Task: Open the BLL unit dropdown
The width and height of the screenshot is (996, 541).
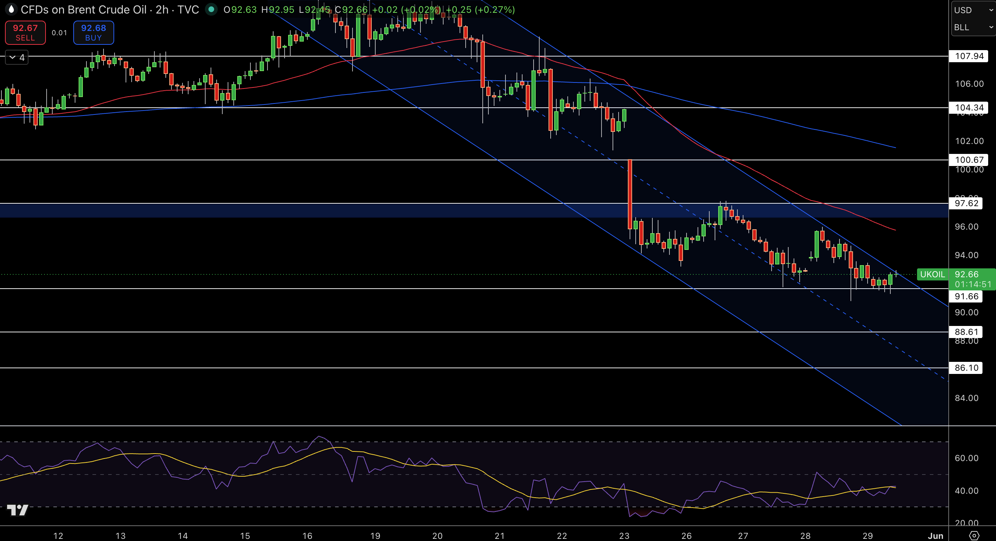Action: pos(973,27)
